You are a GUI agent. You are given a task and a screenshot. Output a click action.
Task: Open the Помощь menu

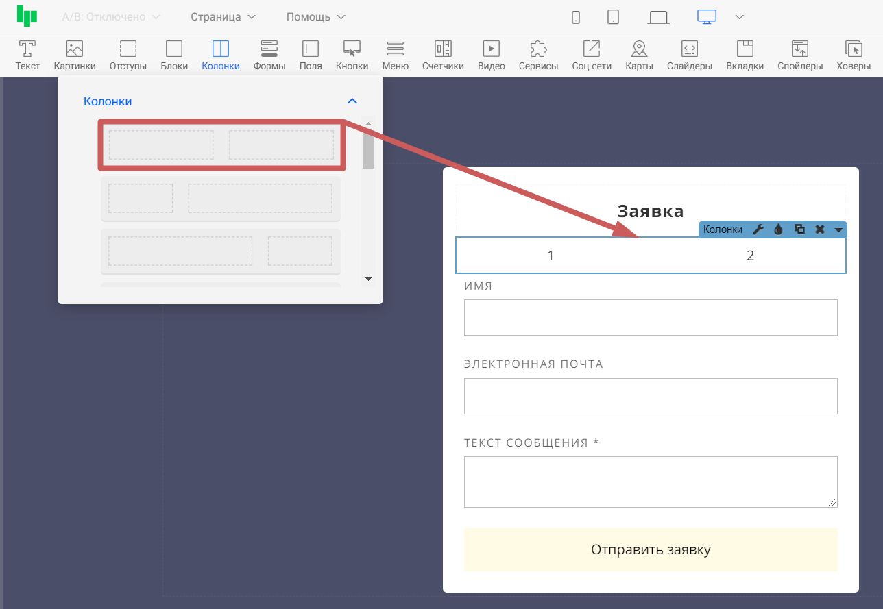pos(315,17)
